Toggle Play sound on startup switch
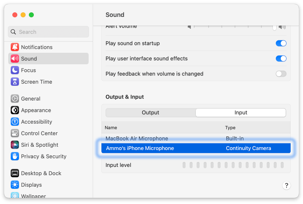This screenshot has height=204, width=303. click(x=281, y=43)
